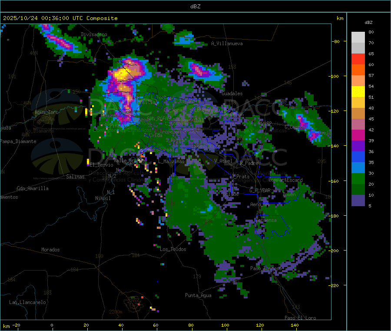
Task: Click the -140 tick on the right axis
Action: [x=335, y=146]
